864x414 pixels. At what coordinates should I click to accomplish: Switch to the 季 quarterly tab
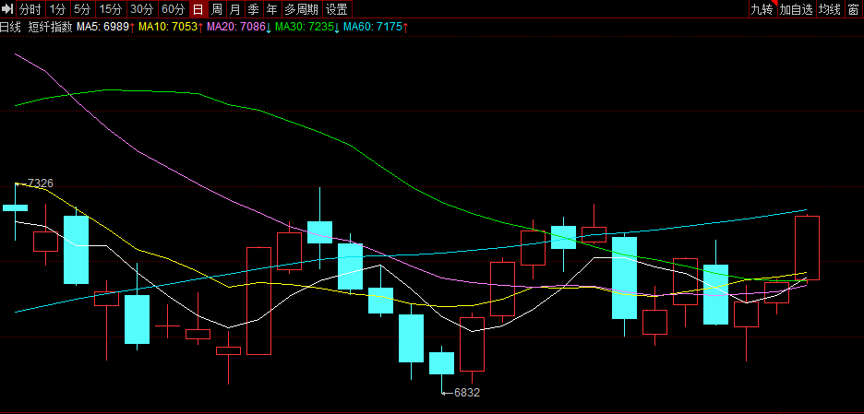tap(254, 9)
